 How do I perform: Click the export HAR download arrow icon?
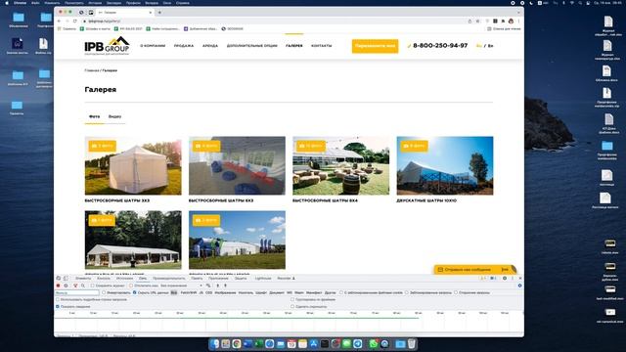225,286
